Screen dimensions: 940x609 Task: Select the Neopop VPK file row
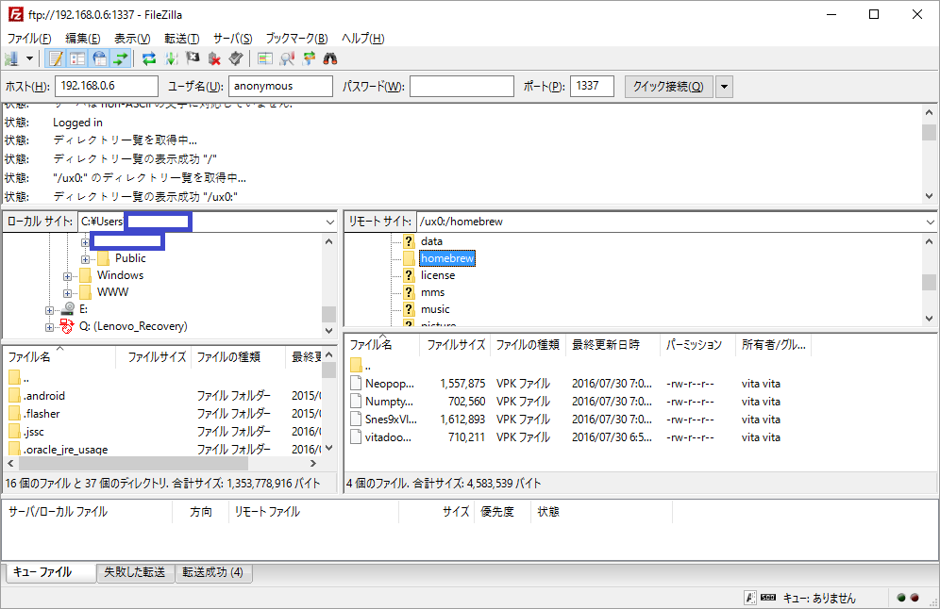[x=579, y=384]
